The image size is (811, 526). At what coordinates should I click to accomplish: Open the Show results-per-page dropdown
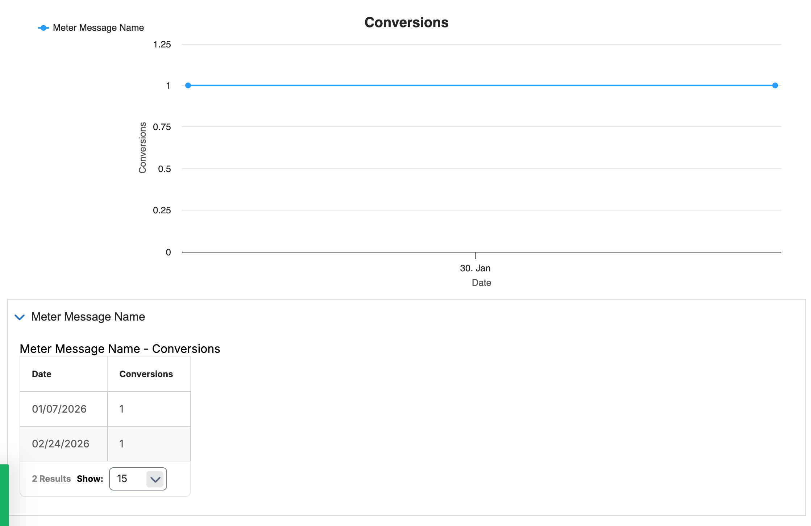[138, 479]
